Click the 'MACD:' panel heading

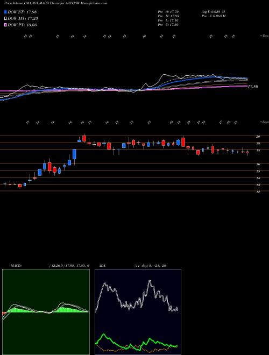pyautogui.click(x=16, y=266)
